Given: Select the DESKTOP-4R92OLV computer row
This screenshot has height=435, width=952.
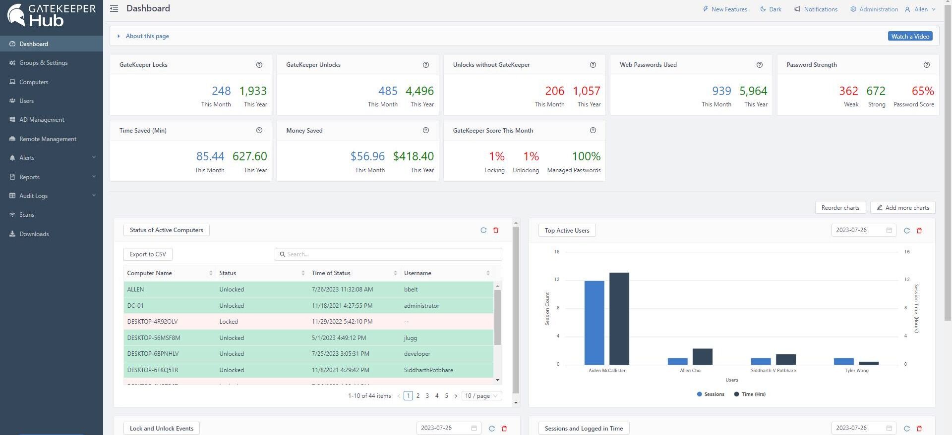Looking at the screenshot, I should (x=308, y=322).
